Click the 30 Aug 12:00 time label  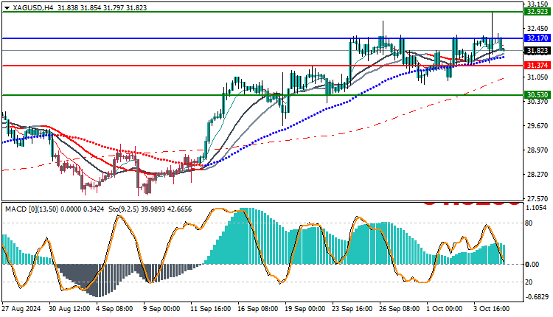click(x=69, y=309)
